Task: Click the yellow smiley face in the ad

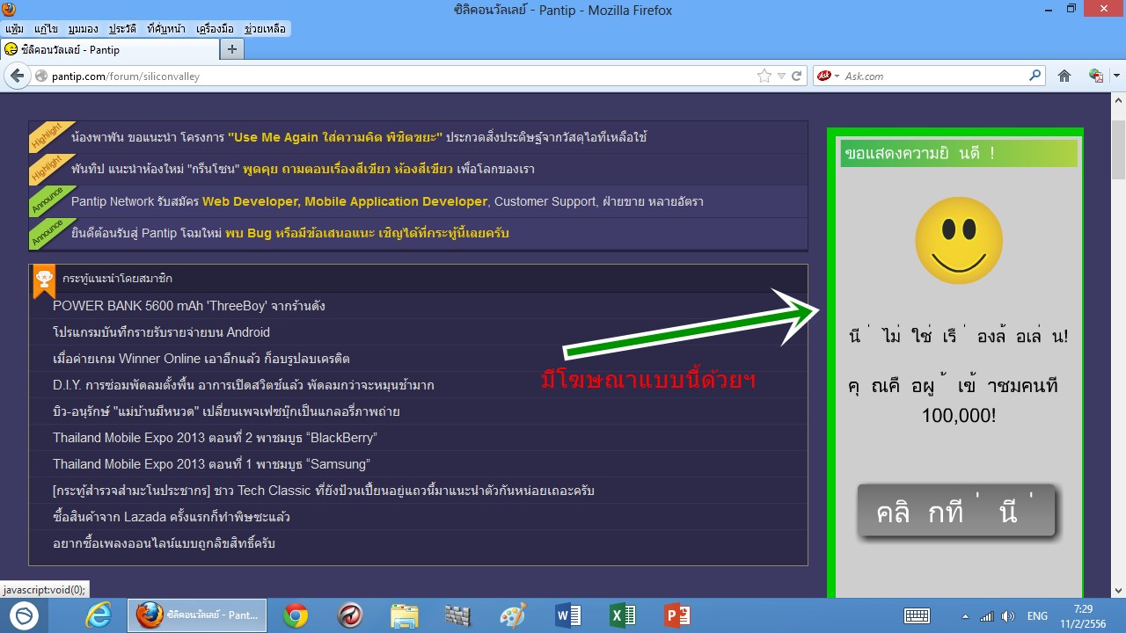Action: [x=959, y=240]
